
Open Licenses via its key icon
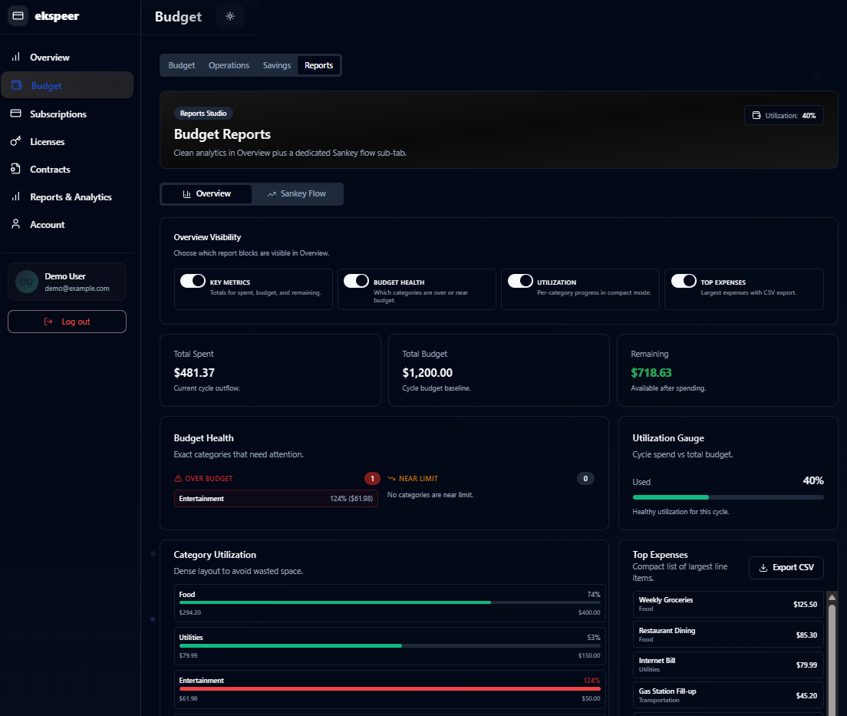click(15, 141)
